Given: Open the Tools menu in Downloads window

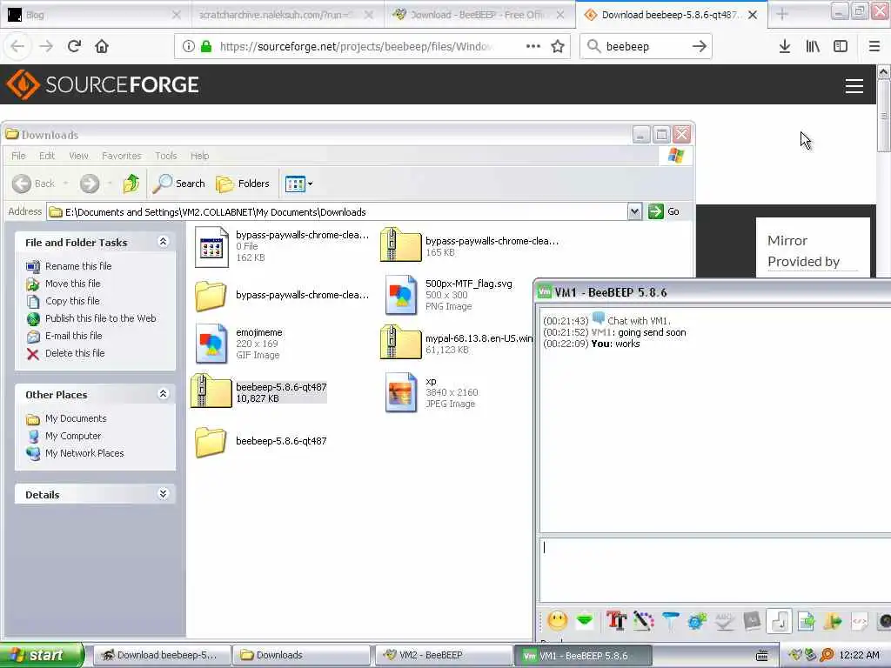Looking at the screenshot, I should click(166, 156).
